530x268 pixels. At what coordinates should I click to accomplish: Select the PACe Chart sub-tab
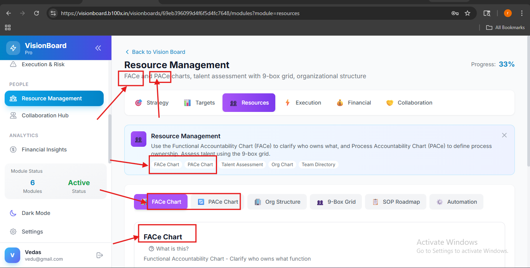click(x=217, y=202)
